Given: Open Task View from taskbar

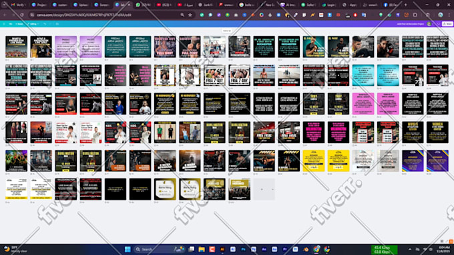Looking at the screenshot, I should [192, 249].
